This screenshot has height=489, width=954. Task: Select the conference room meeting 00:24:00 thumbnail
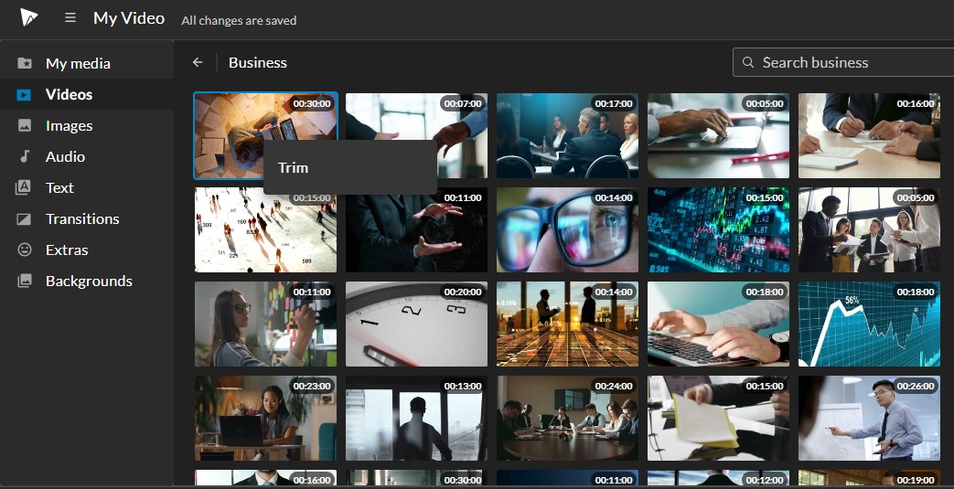(567, 419)
